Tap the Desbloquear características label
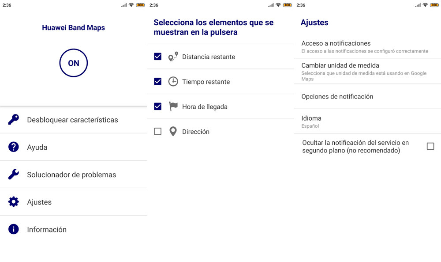 [x=72, y=120]
